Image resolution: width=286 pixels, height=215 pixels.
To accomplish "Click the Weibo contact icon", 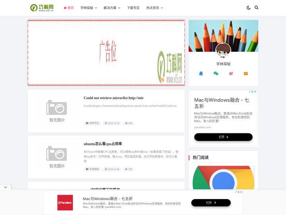I will [x=231, y=74].
